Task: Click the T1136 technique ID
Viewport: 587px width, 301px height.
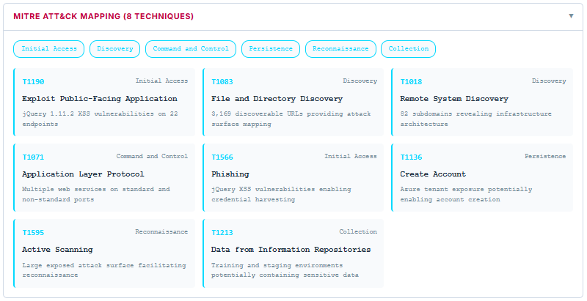Action: tap(411, 157)
